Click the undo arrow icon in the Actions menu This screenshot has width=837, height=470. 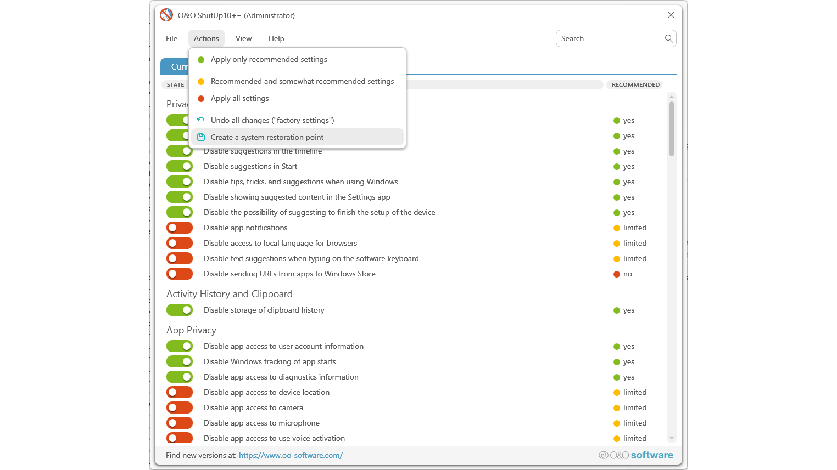point(201,120)
